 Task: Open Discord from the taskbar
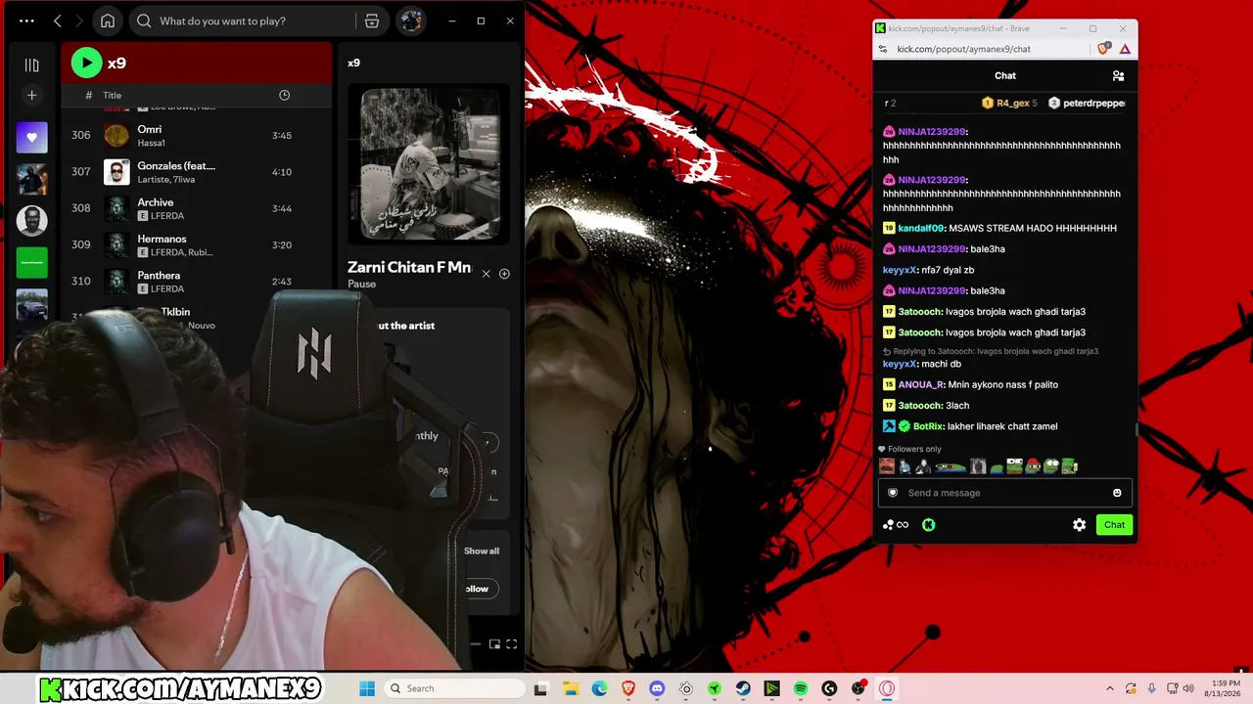click(657, 688)
